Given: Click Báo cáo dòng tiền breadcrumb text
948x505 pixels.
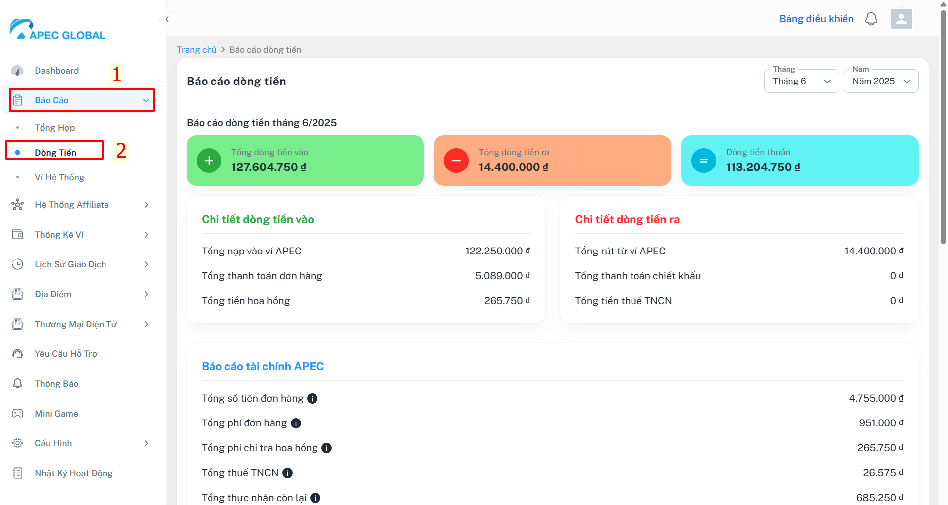Looking at the screenshot, I should (265, 50).
